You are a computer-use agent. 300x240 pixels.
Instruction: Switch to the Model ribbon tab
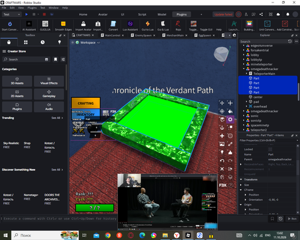[162, 14]
